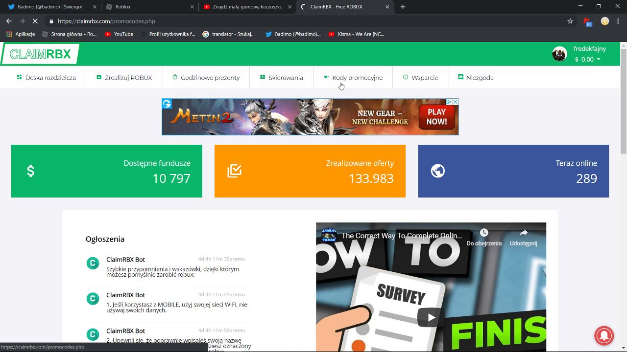627x352 pixels.
Task: Click the profile avatar in Chrome toolbar
Action: [x=605, y=21]
